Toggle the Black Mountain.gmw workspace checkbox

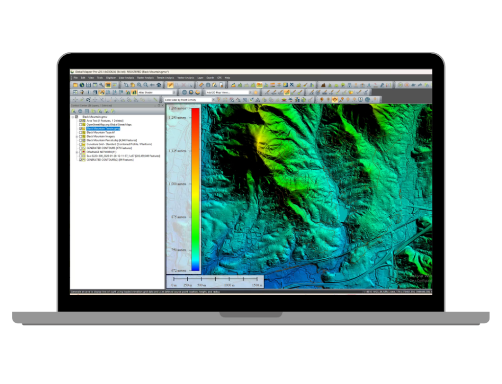pos(76,117)
